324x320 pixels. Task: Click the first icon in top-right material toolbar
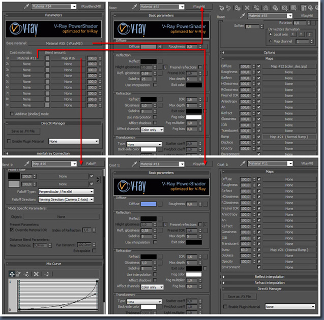(220, 8)
